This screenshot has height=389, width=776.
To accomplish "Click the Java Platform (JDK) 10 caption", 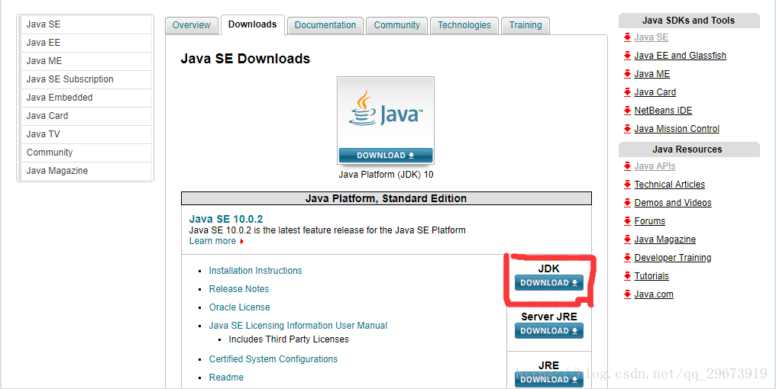I will click(386, 175).
